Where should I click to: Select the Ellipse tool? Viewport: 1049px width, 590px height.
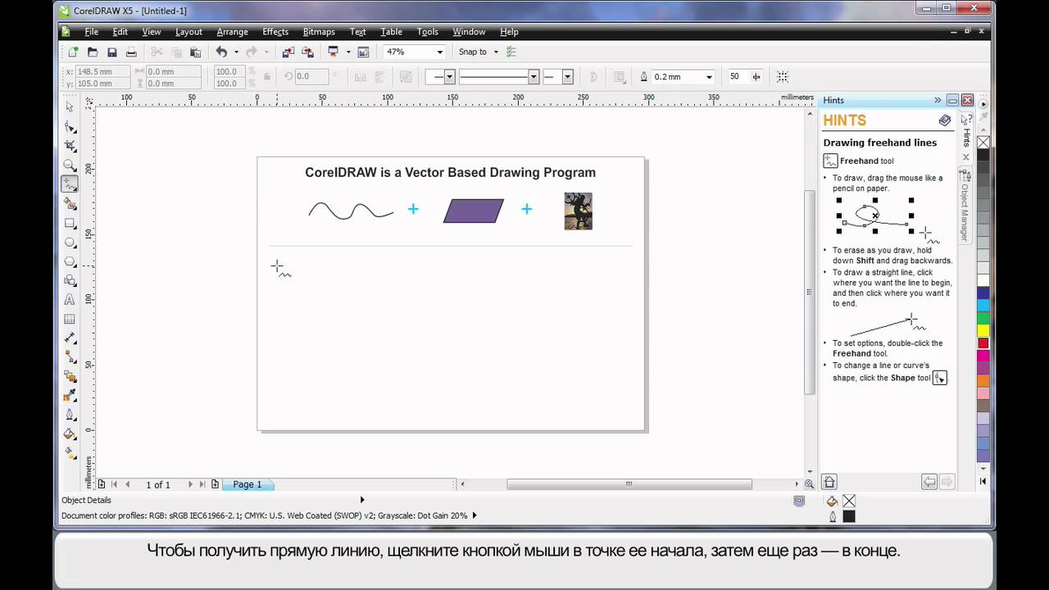point(70,243)
